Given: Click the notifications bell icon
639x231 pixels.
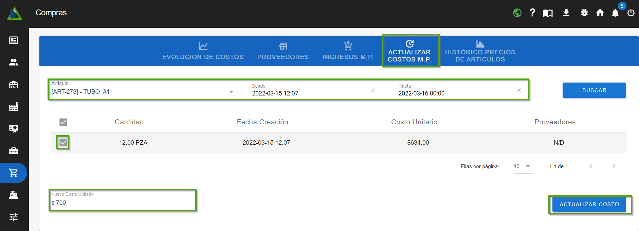Looking at the screenshot, I should pyautogui.click(x=615, y=13).
